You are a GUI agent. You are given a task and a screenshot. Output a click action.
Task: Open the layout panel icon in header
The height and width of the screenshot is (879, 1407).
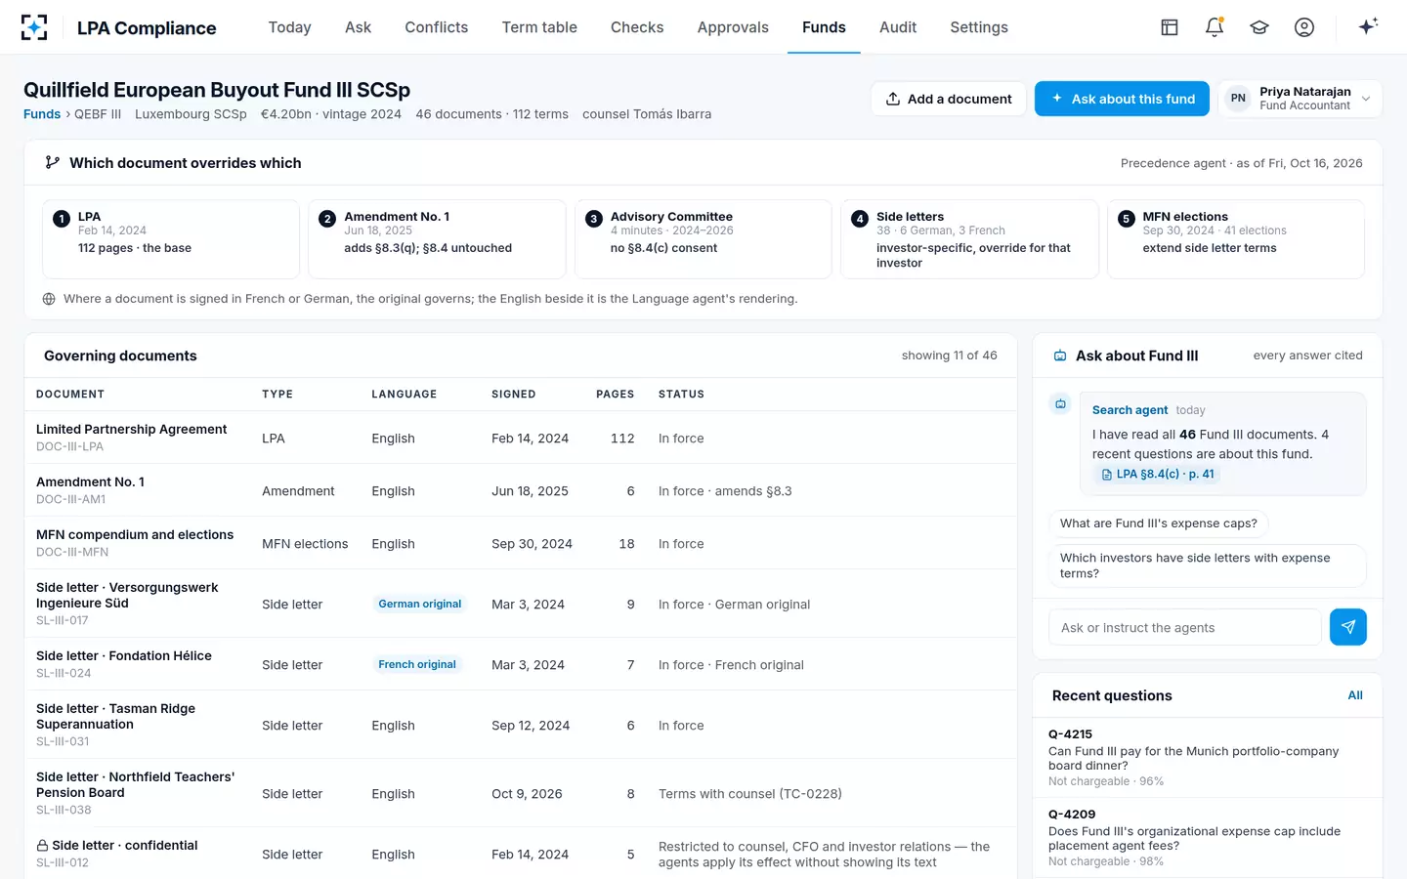1170,27
